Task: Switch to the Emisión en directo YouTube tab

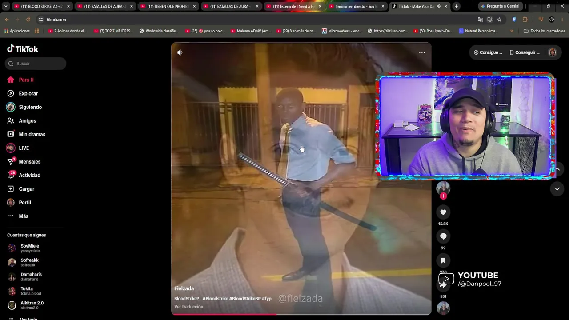Action: (357, 6)
